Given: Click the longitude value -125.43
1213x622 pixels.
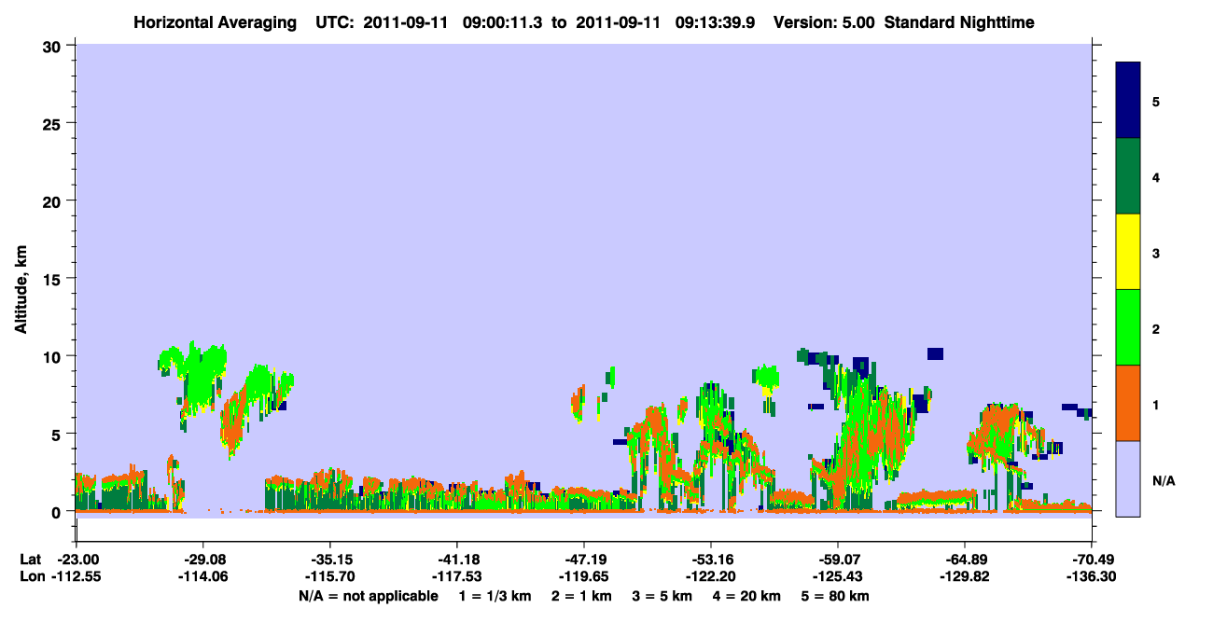Looking at the screenshot, I should (x=837, y=577).
